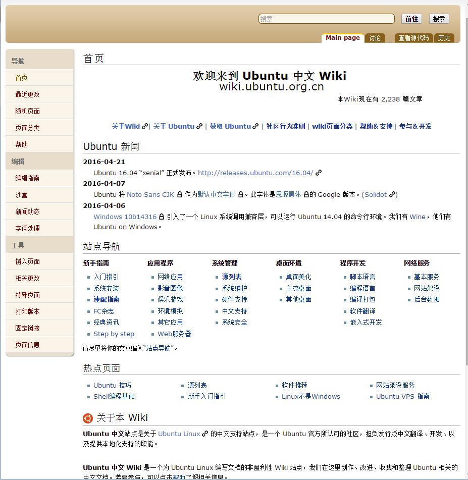Screen dimensions: 468x480
Task: Open the 查看源代码 view source tab
Action: pos(413,38)
